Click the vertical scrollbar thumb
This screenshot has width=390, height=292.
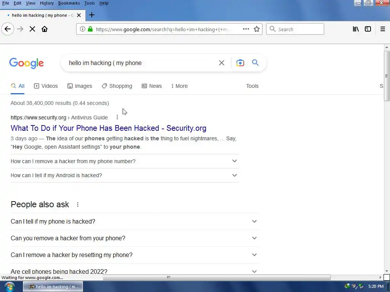pyautogui.click(x=387, y=76)
